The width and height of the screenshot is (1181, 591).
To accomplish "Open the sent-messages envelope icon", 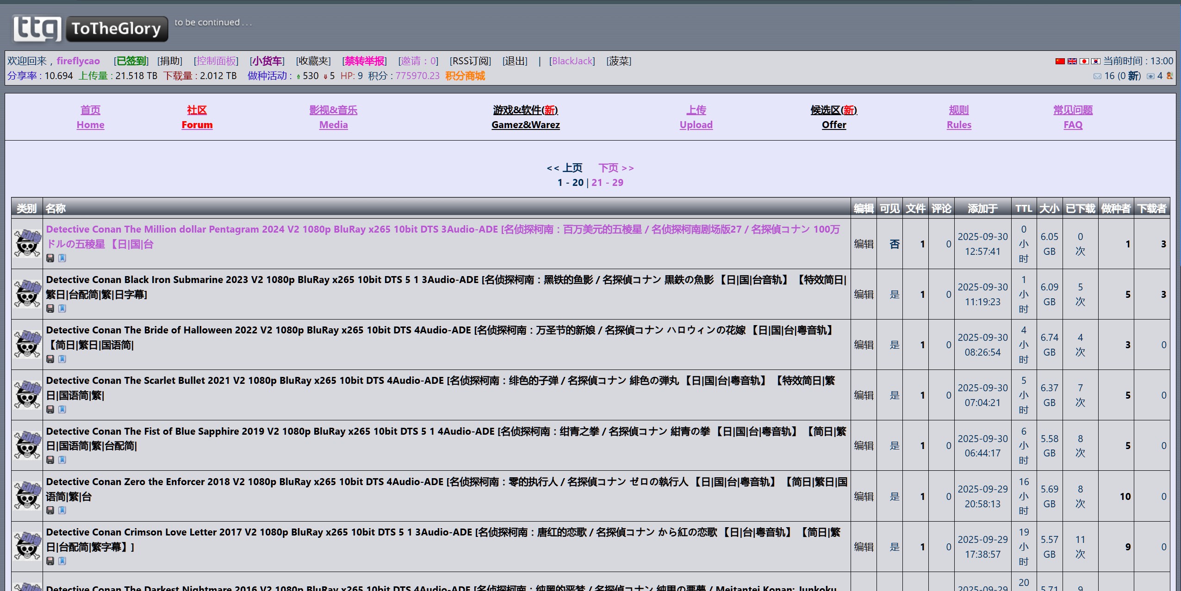I will [x=1150, y=76].
